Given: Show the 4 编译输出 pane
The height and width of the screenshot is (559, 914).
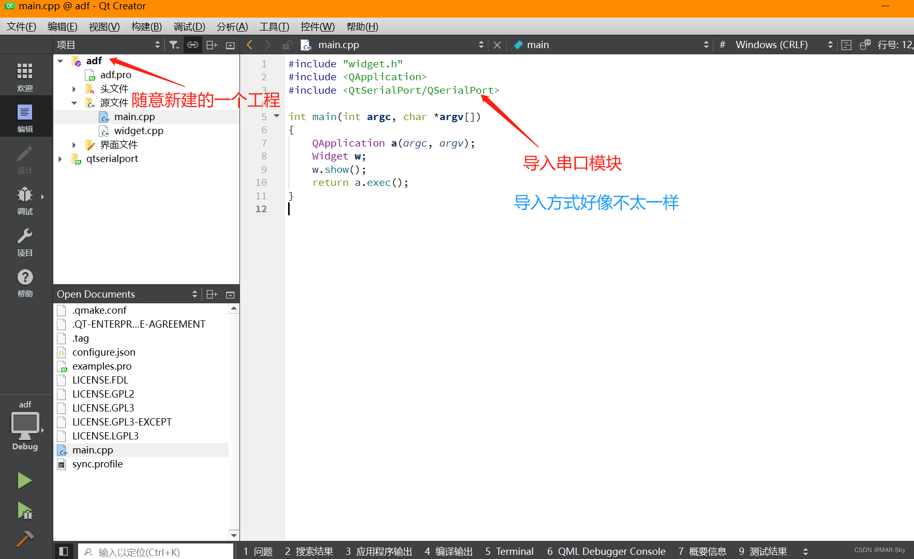Looking at the screenshot, I should coord(448,552).
